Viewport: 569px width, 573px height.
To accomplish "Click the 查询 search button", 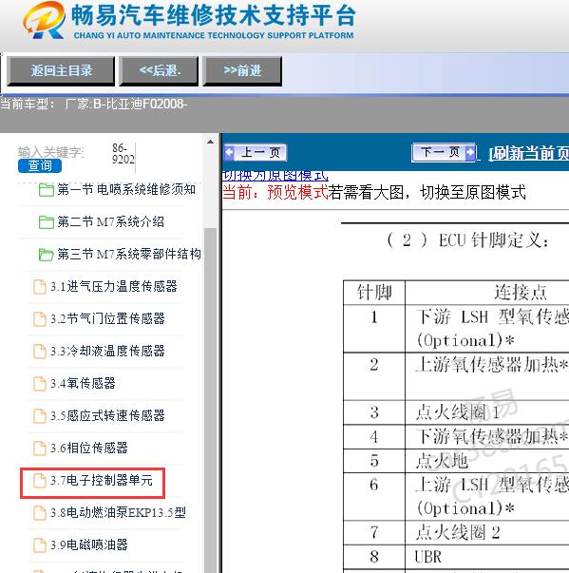I will click(40, 165).
